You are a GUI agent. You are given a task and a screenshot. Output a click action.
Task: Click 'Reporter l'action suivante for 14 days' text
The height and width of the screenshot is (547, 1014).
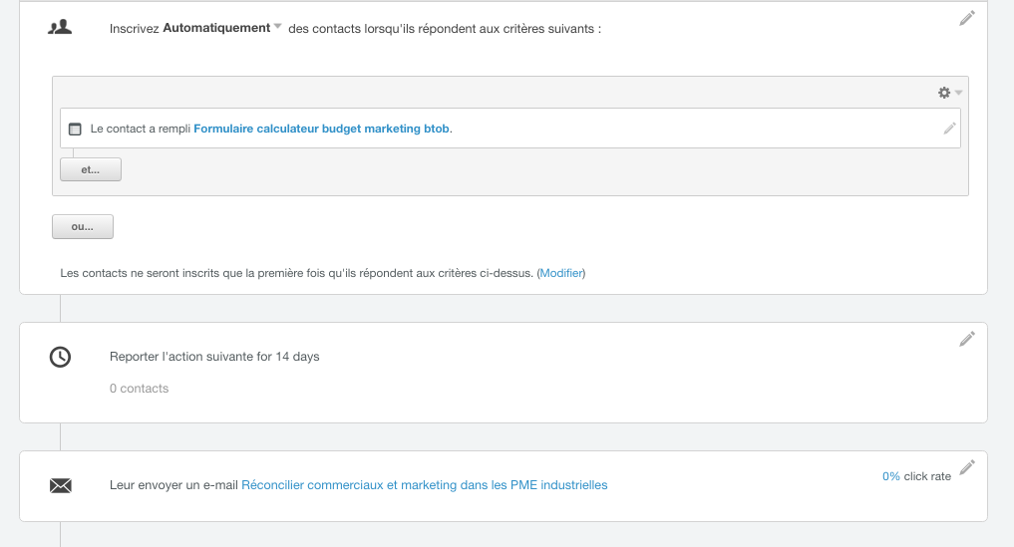click(x=214, y=357)
